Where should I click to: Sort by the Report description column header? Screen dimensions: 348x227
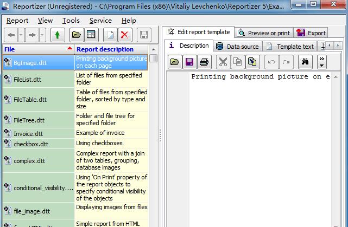point(111,49)
